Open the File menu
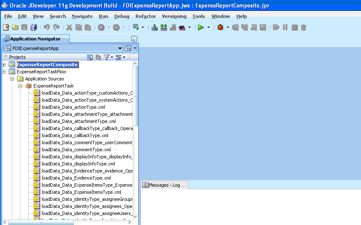This screenshot has height=225, width=361. tap(8, 16)
